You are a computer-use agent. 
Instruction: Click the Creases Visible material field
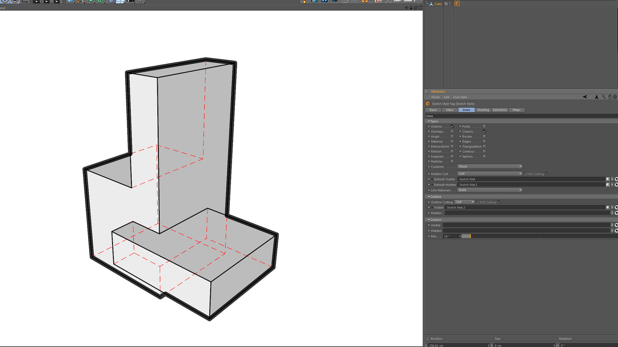pos(526,225)
